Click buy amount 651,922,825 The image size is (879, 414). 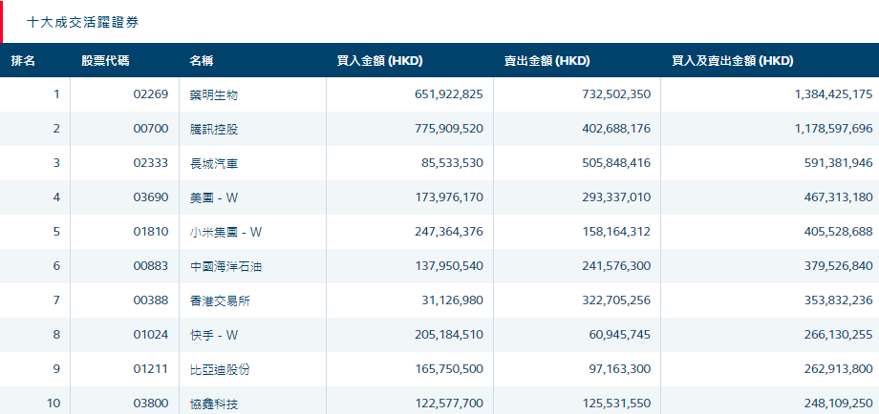tap(449, 94)
